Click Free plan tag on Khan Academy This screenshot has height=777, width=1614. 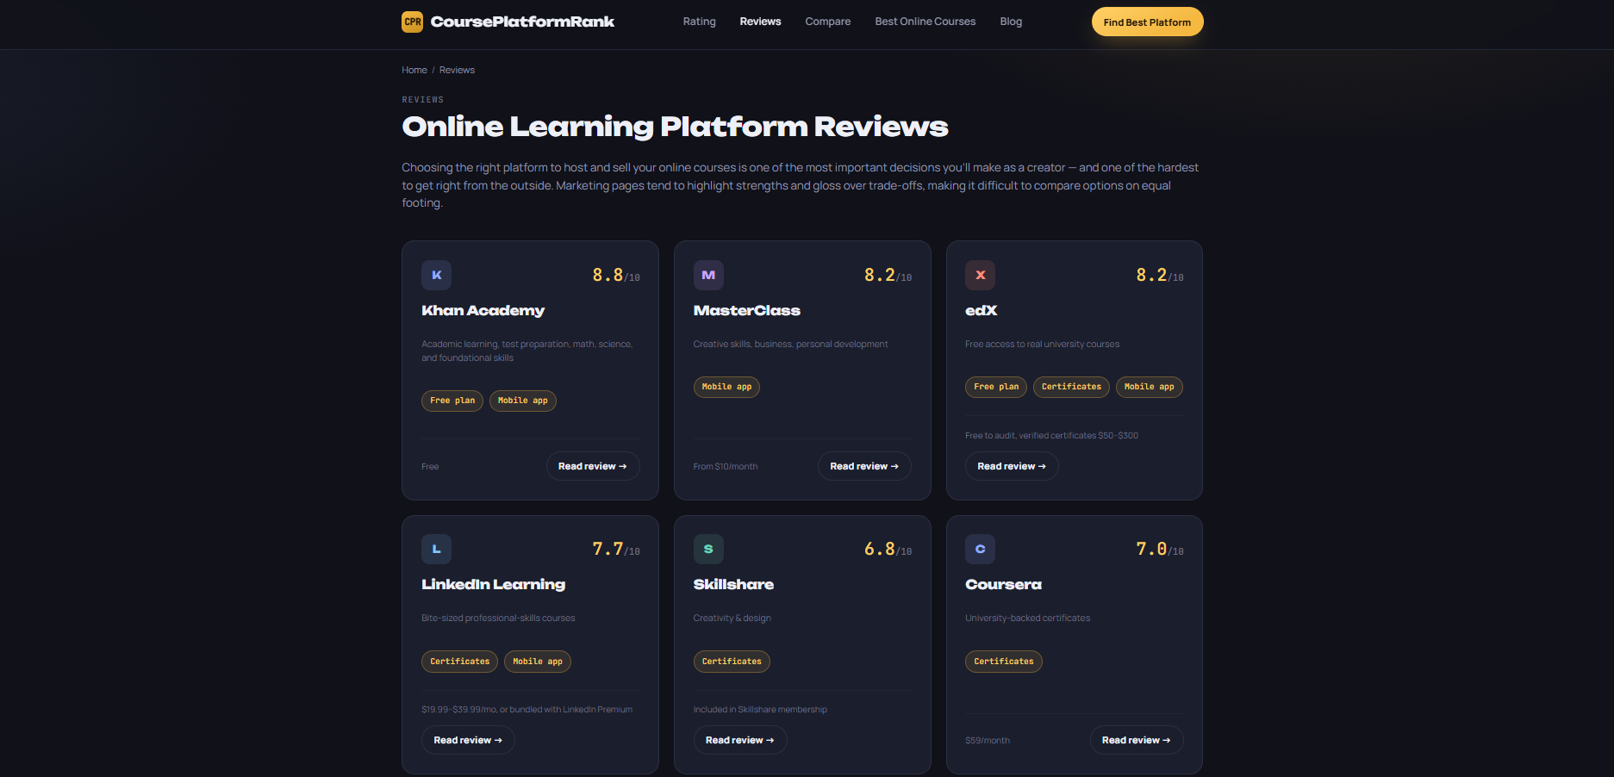point(452,401)
